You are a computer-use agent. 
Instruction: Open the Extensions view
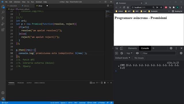(x=3, y=29)
